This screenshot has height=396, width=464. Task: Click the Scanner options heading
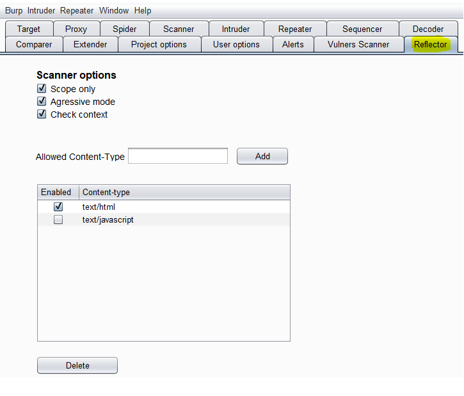point(76,75)
